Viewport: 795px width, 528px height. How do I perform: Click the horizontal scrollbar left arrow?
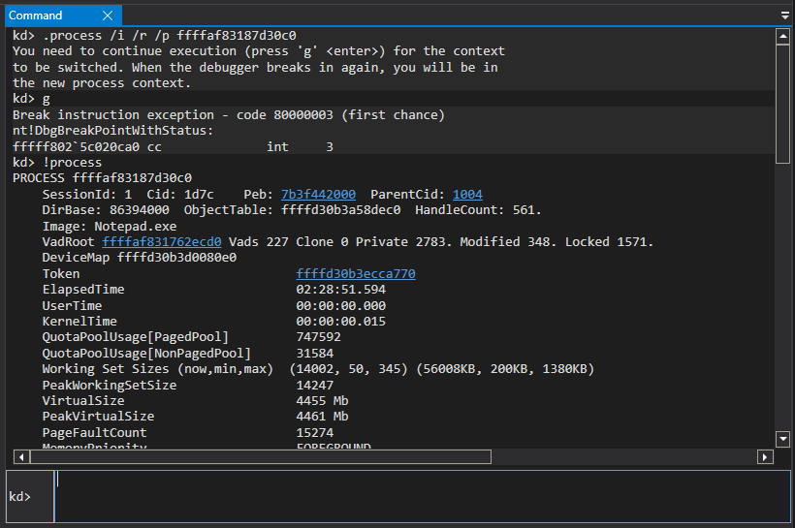click(x=21, y=457)
